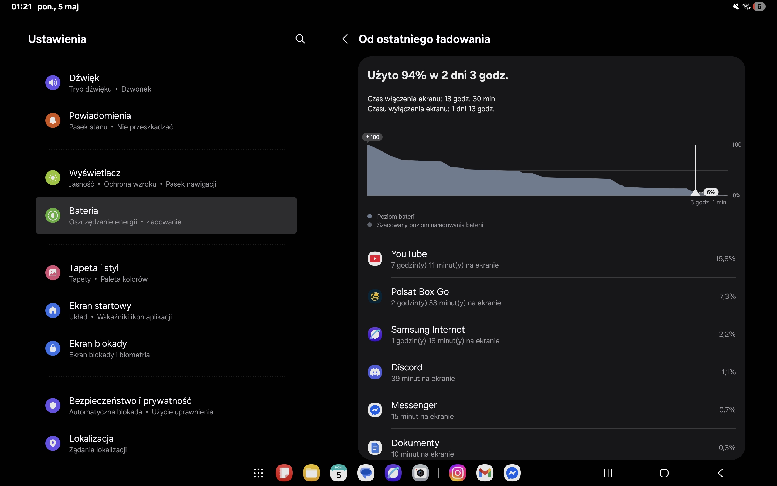This screenshot has width=777, height=486.
Task: Open the Ekran blokady settings
Action: (166, 349)
